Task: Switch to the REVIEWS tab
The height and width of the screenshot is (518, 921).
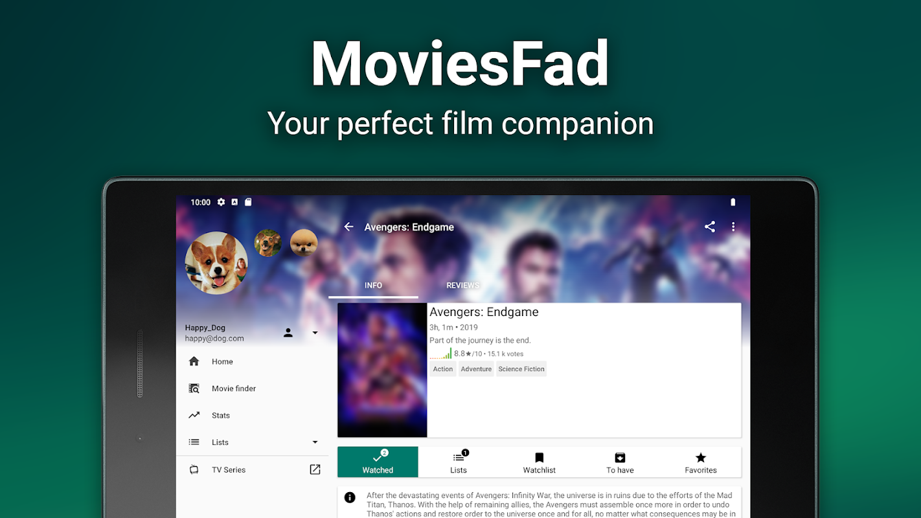Action: point(462,286)
